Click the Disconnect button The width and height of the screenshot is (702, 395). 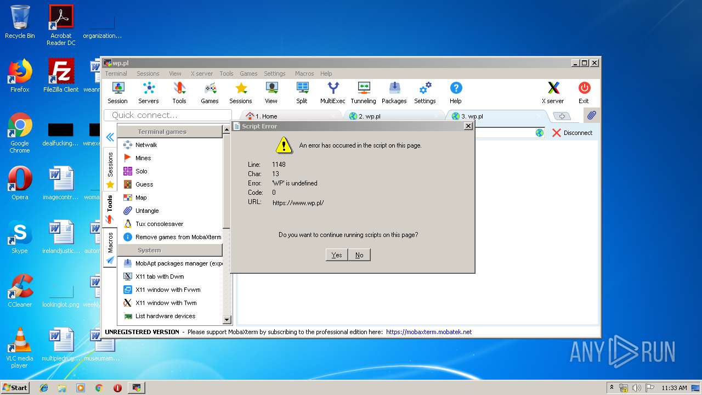(572, 133)
